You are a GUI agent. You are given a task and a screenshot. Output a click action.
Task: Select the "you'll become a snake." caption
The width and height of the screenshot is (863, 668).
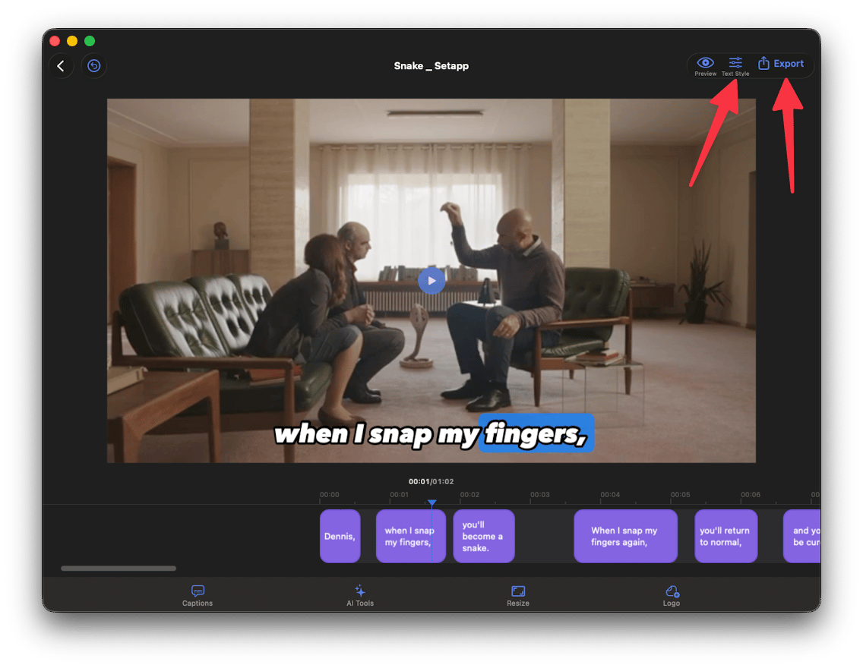point(484,536)
